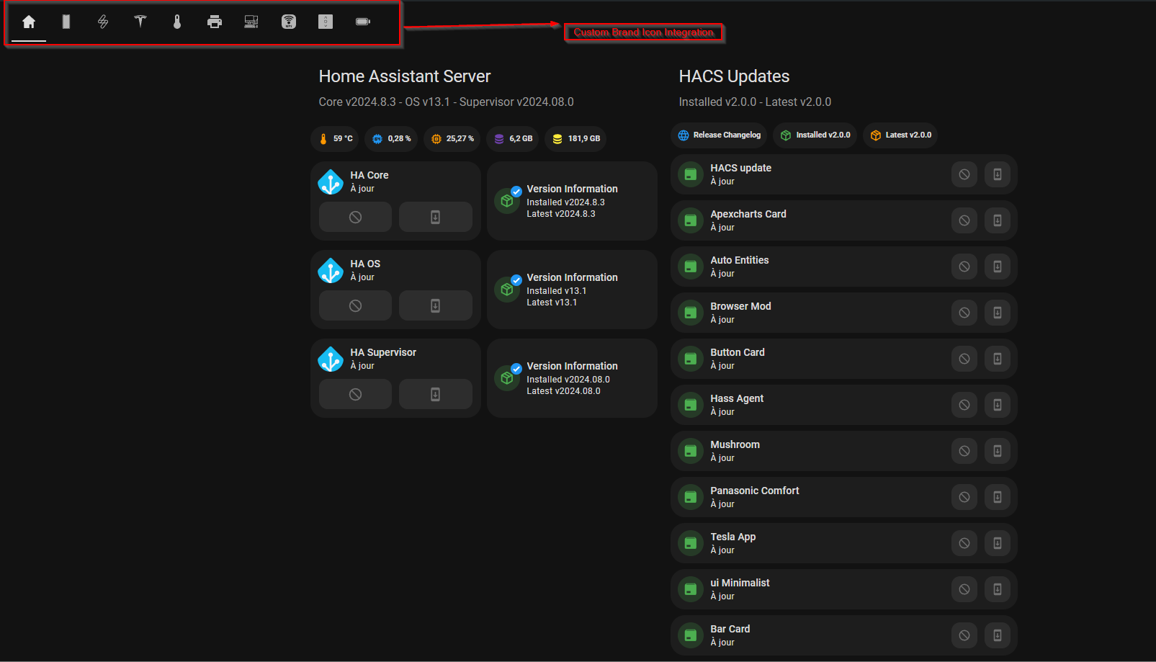This screenshot has width=1156, height=662.
Task: Install the Button Card update
Action: click(998, 359)
